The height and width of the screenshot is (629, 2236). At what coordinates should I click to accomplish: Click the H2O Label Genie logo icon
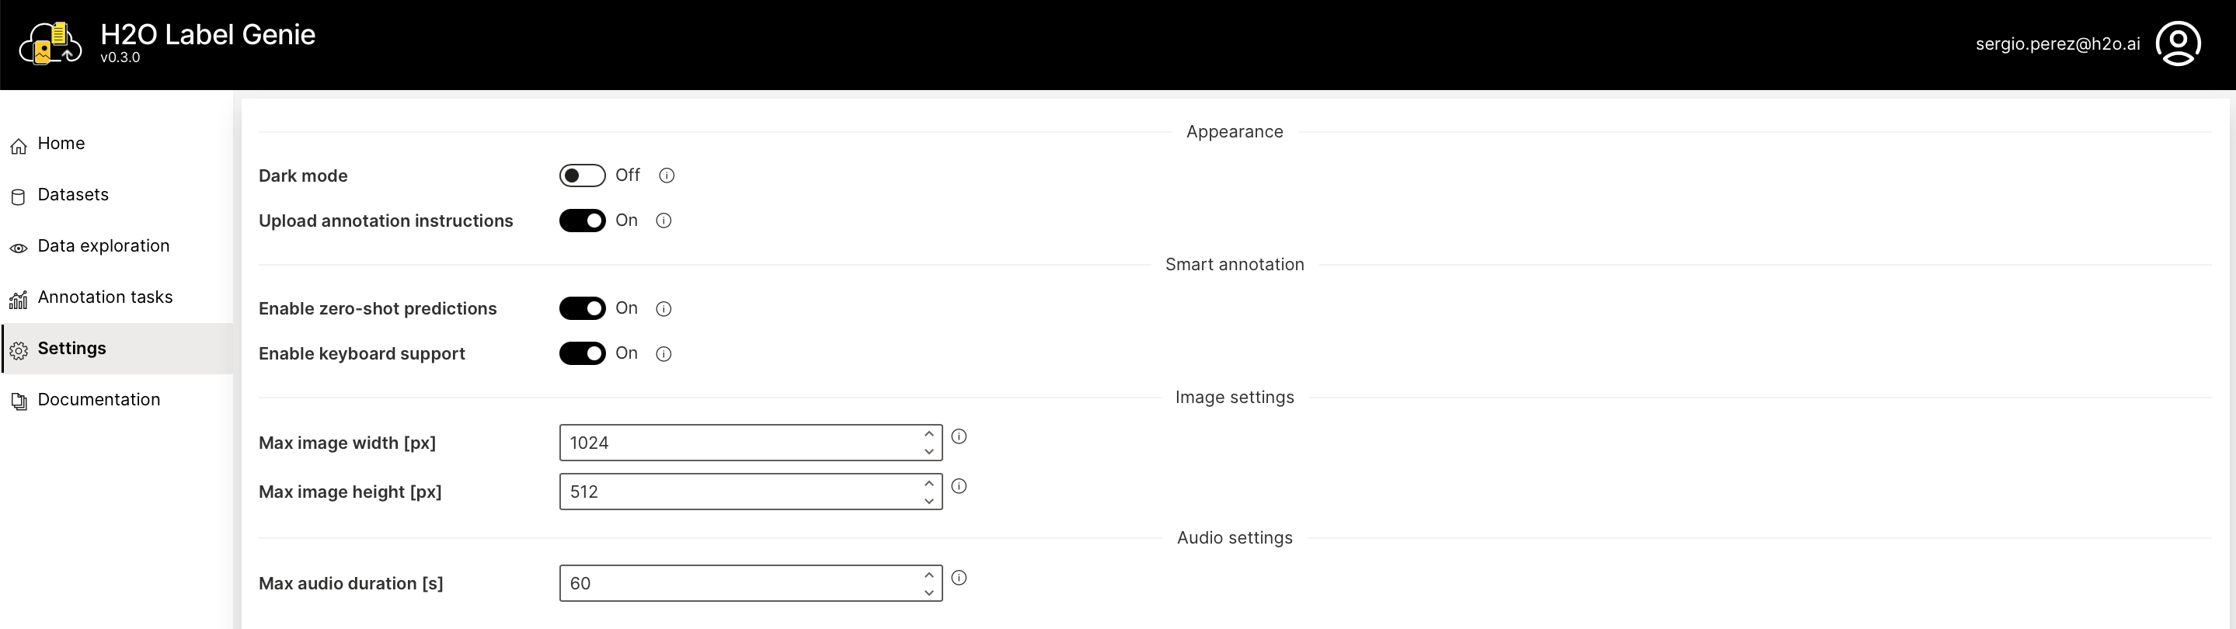[51, 43]
